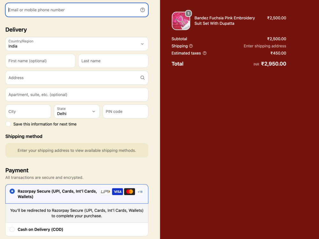The width and height of the screenshot is (319, 239).
Task: Click the ₹450.00 estimated taxes value
Action: pos(278,53)
